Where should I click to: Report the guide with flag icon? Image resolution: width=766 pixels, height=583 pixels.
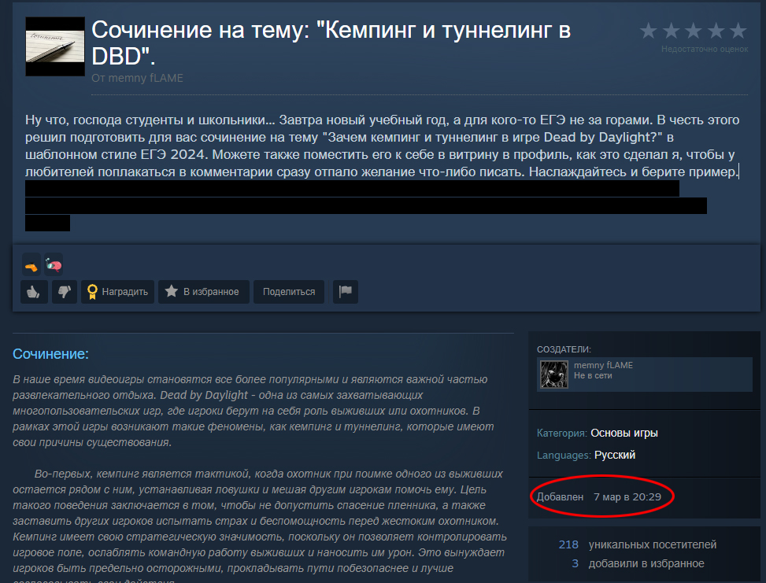(346, 292)
